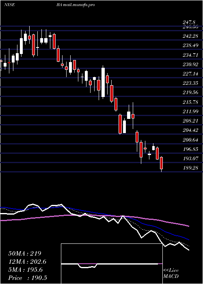Click the 50MA : 219 value
Screen dimensions: 203x284
pyautogui.click(x=25, y=254)
